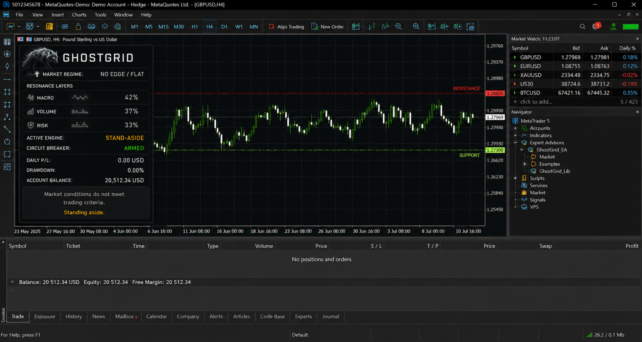Open the Market Watch list icon in toolbar
Viewport: 642px width, 342px height.
(x=65, y=27)
